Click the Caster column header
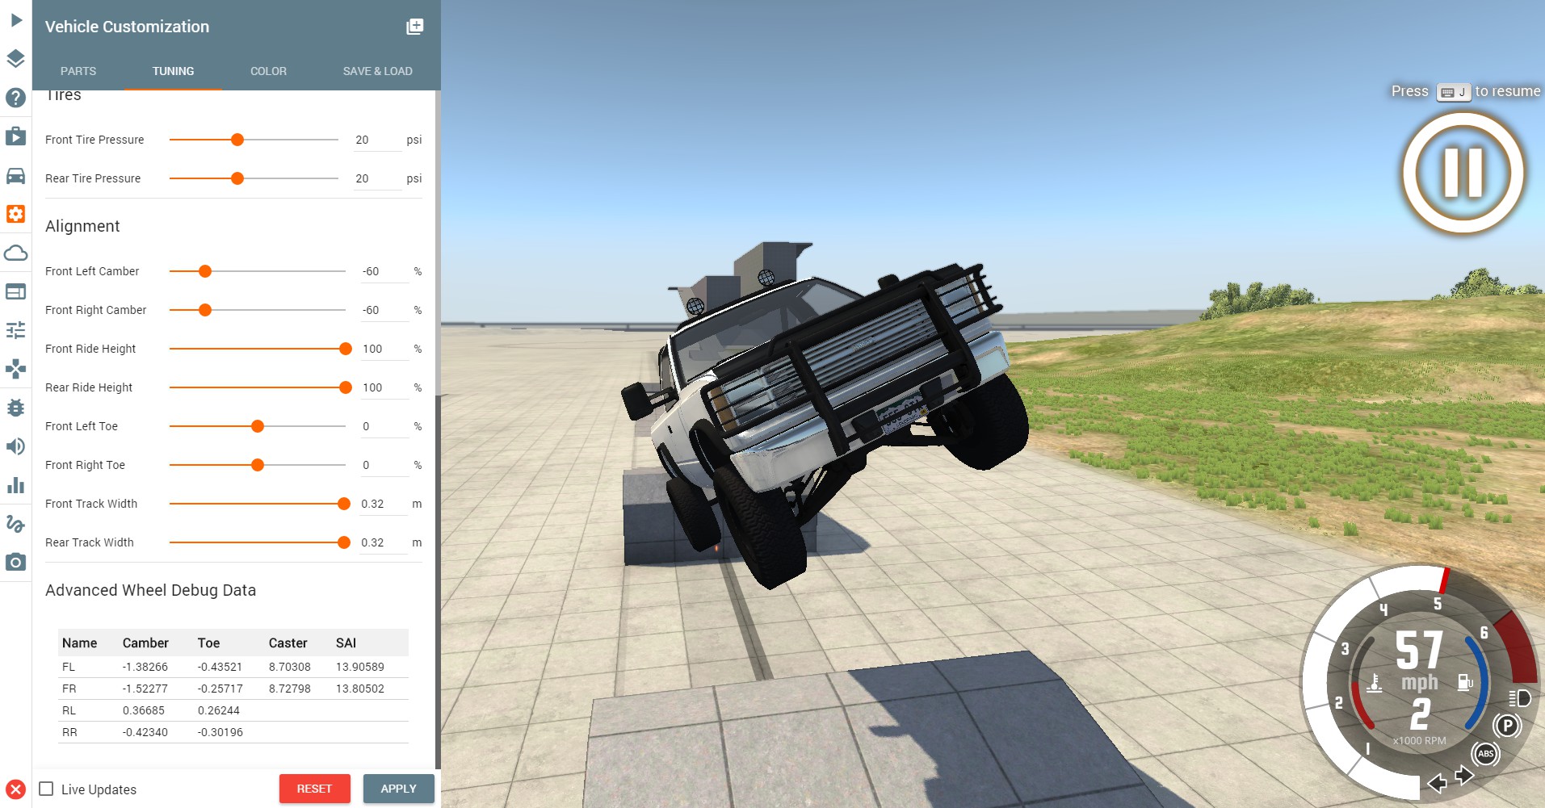1545x808 pixels. [288, 643]
